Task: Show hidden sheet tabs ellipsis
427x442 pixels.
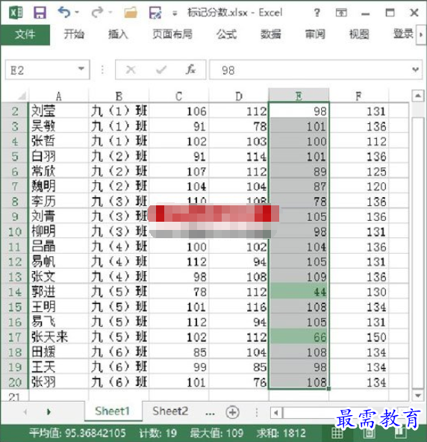Action: [210, 413]
